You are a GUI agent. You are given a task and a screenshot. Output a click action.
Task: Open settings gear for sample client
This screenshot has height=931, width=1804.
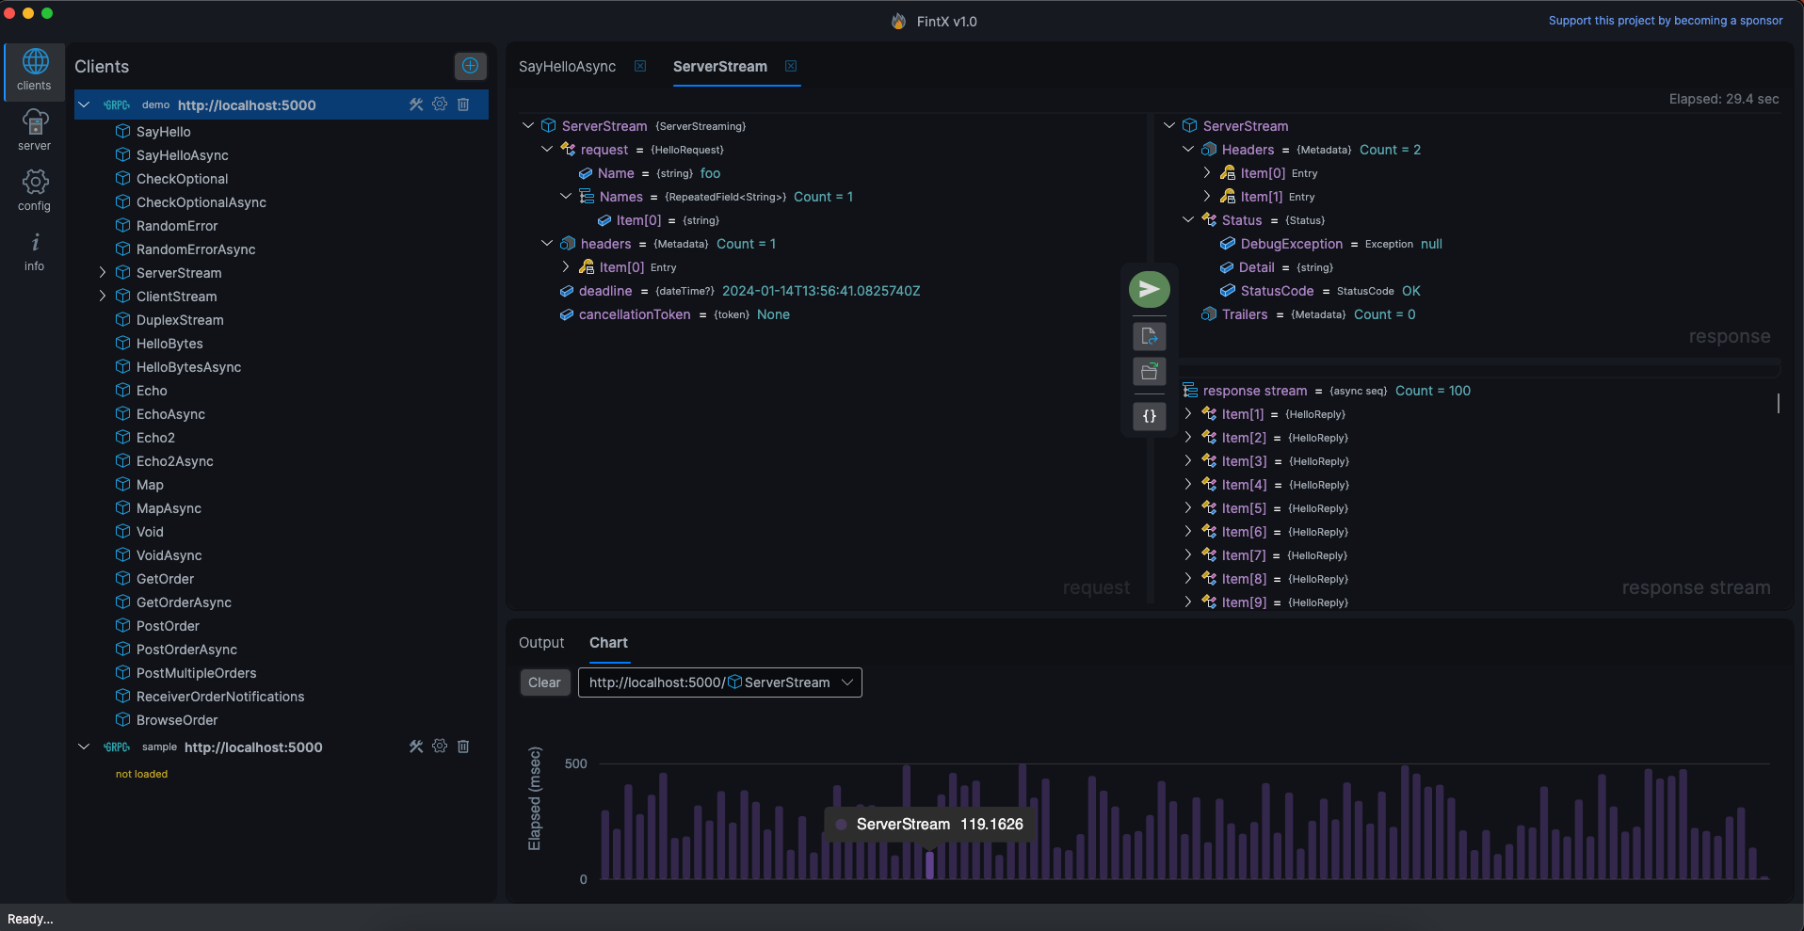[440, 746]
